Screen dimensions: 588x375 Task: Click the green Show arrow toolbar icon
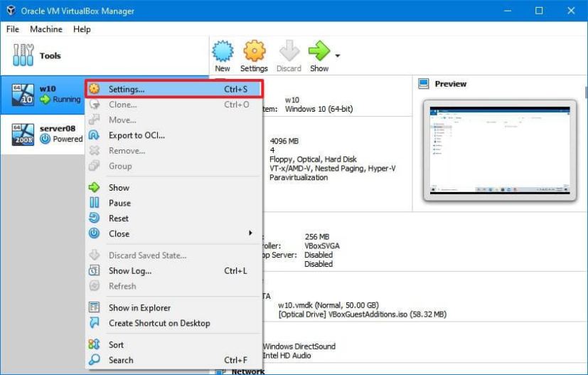(x=319, y=51)
